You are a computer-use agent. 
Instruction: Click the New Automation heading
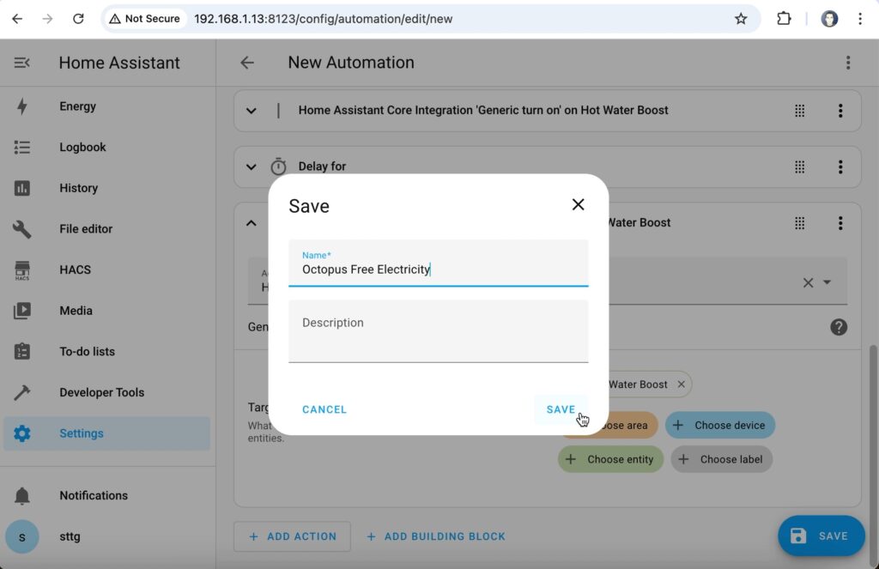(351, 63)
